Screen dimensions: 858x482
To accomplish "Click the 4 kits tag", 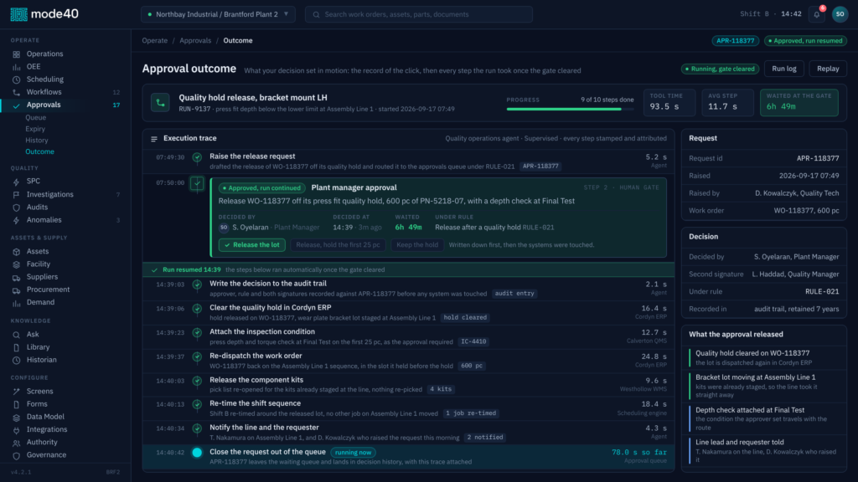I will 441,389.
